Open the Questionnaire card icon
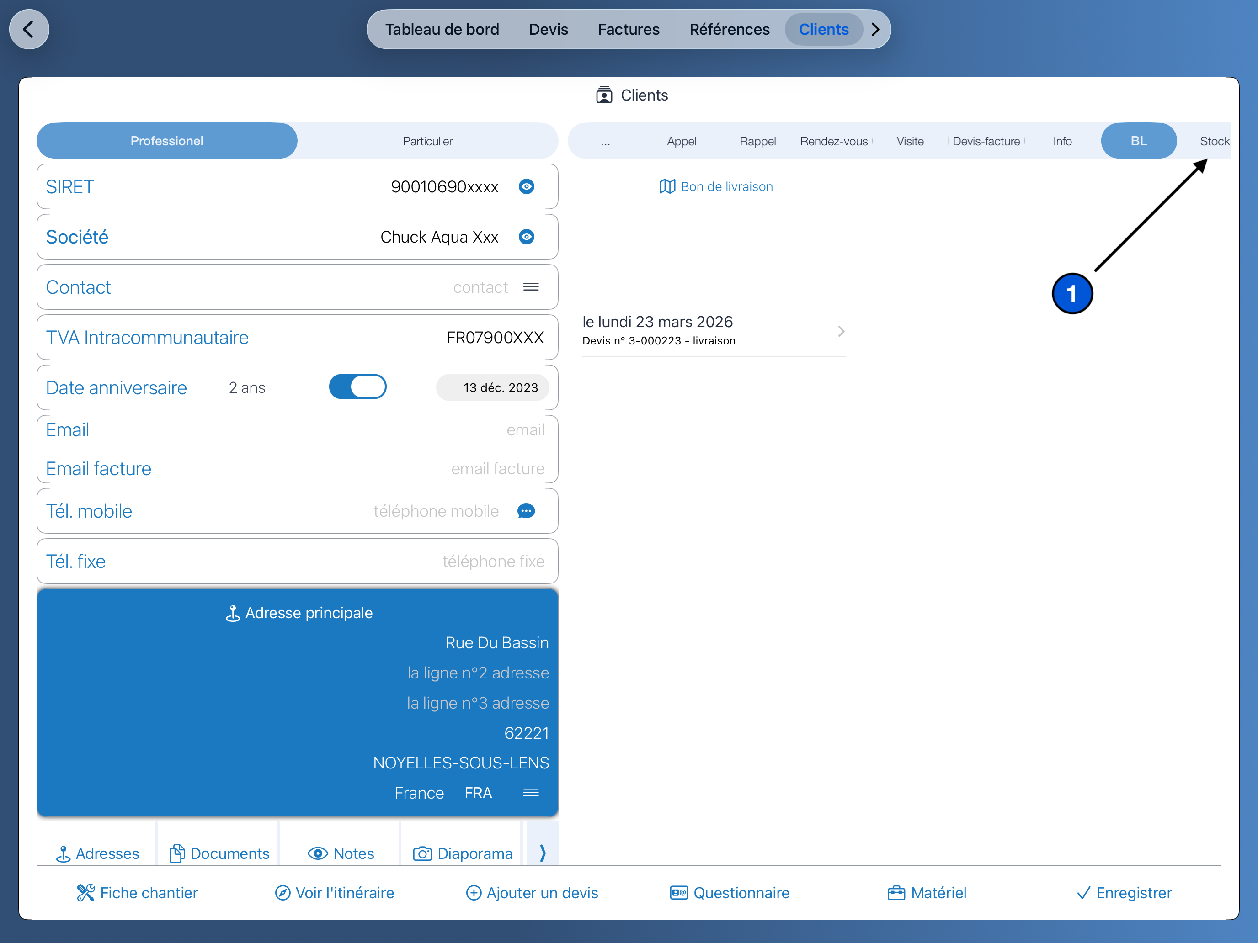 (678, 892)
